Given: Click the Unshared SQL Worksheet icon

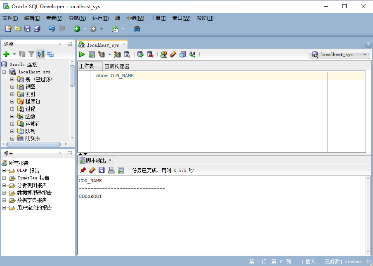Looking at the screenshot, I should point(164,54).
